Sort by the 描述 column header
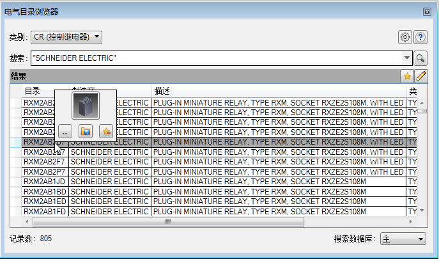The height and width of the screenshot is (261, 439). pyautogui.click(x=279, y=91)
